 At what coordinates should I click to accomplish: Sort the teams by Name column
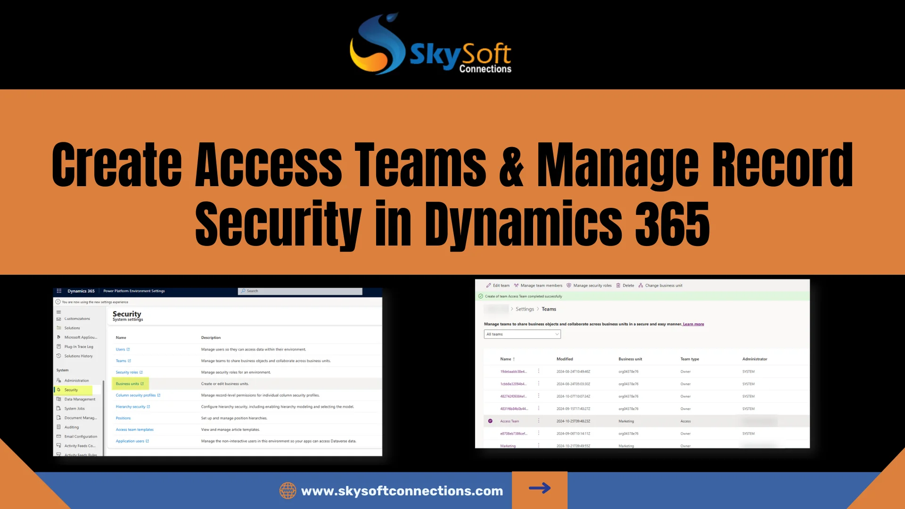tap(507, 359)
